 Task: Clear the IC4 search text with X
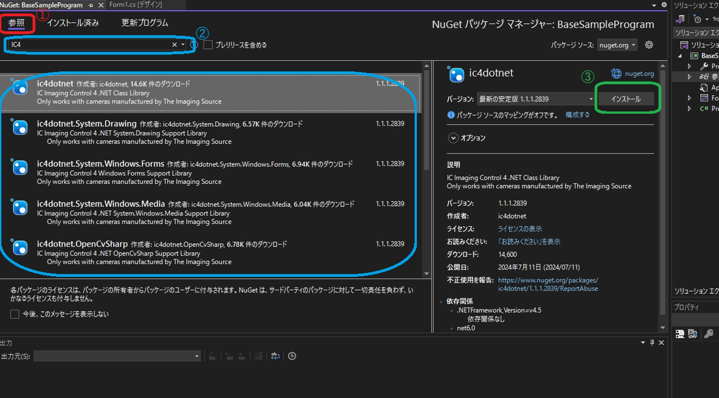coord(174,45)
